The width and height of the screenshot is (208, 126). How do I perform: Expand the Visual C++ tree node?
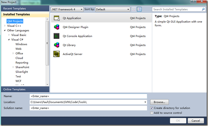point(5,26)
